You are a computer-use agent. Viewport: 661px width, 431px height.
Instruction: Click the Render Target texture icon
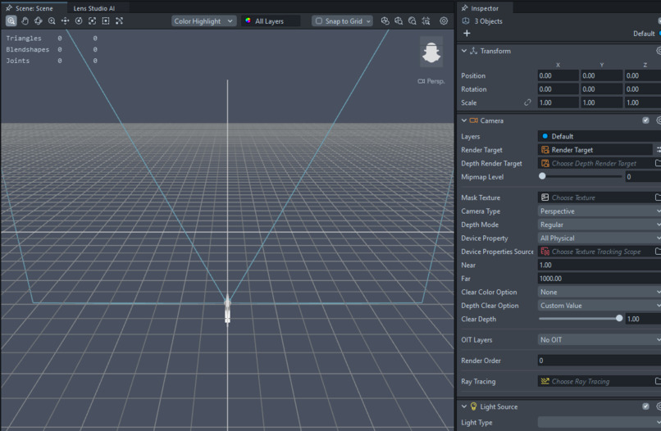pyautogui.click(x=545, y=150)
